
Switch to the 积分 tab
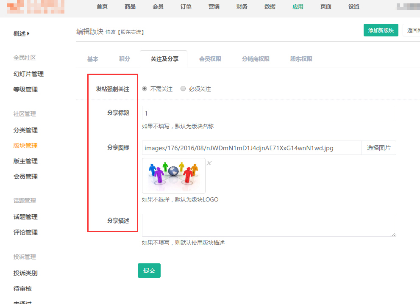124,59
